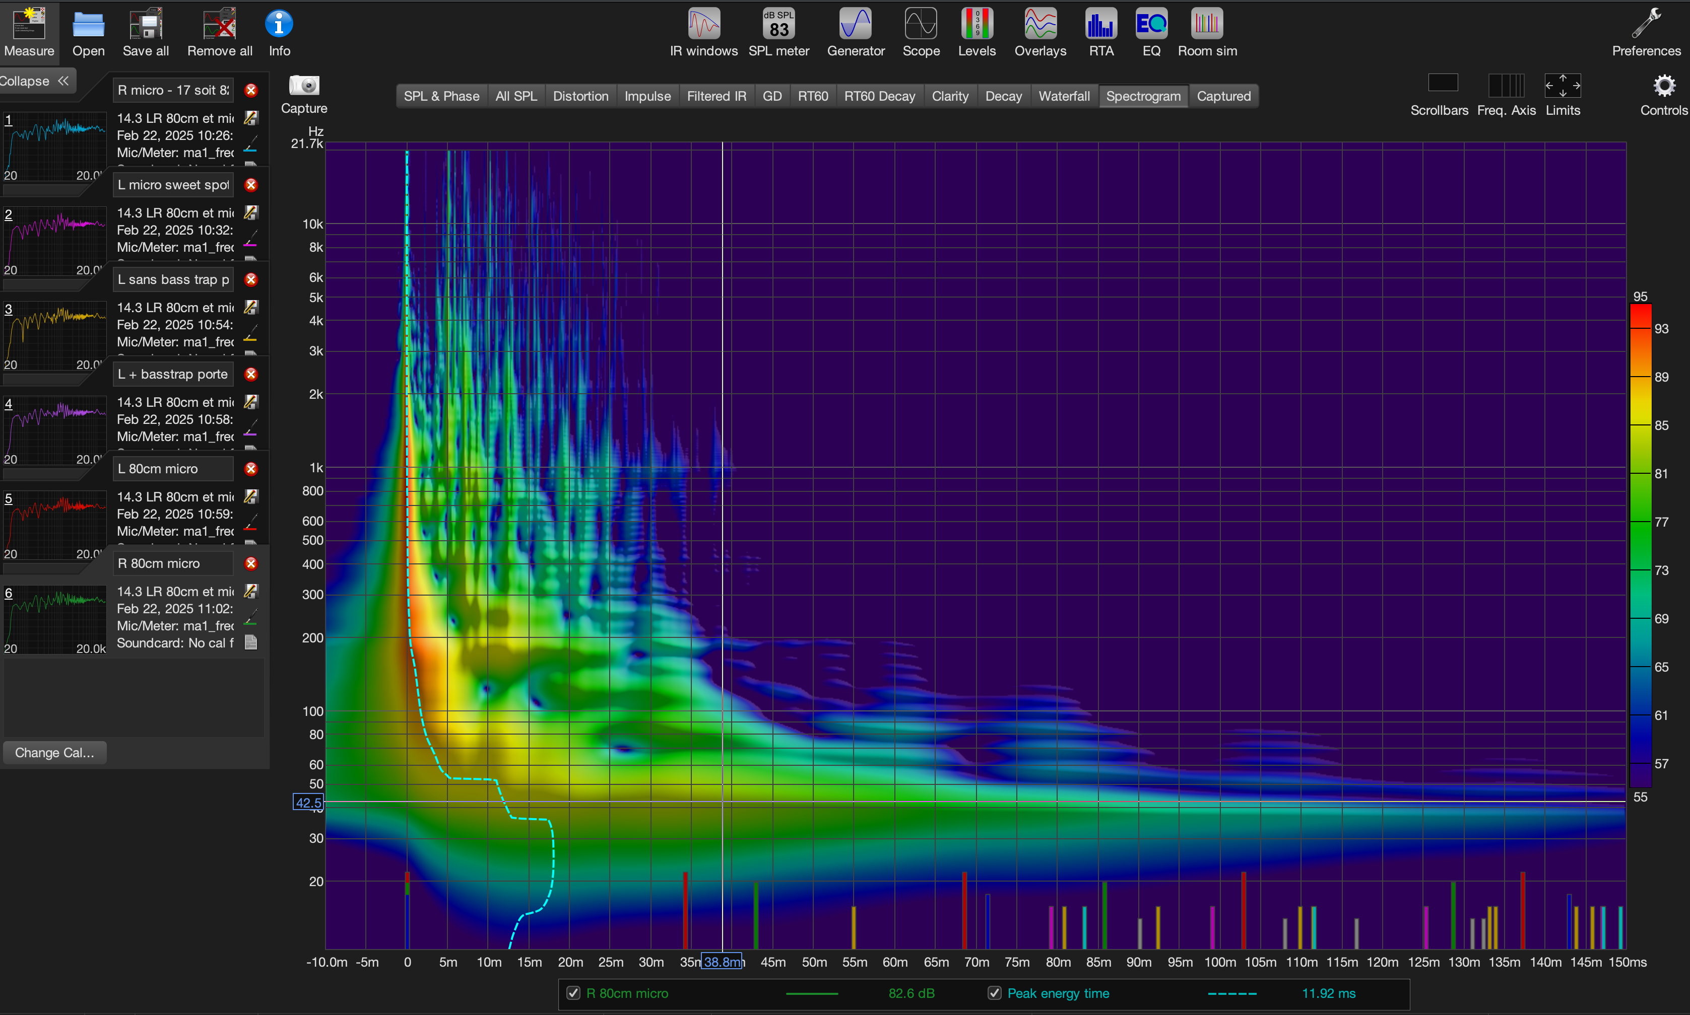Remove the 'L 80cm micro' measurement

coord(251,469)
